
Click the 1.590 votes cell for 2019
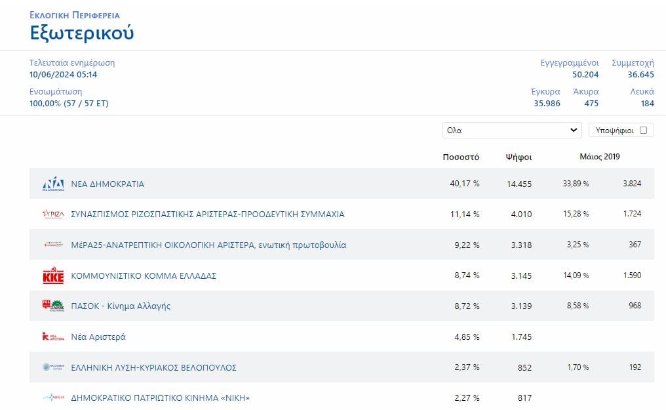632,276
